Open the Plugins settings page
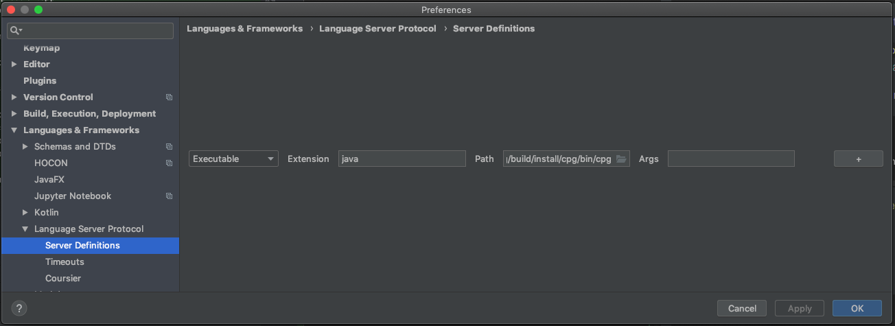This screenshot has width=895, height=326. click(x=40, y=81)
